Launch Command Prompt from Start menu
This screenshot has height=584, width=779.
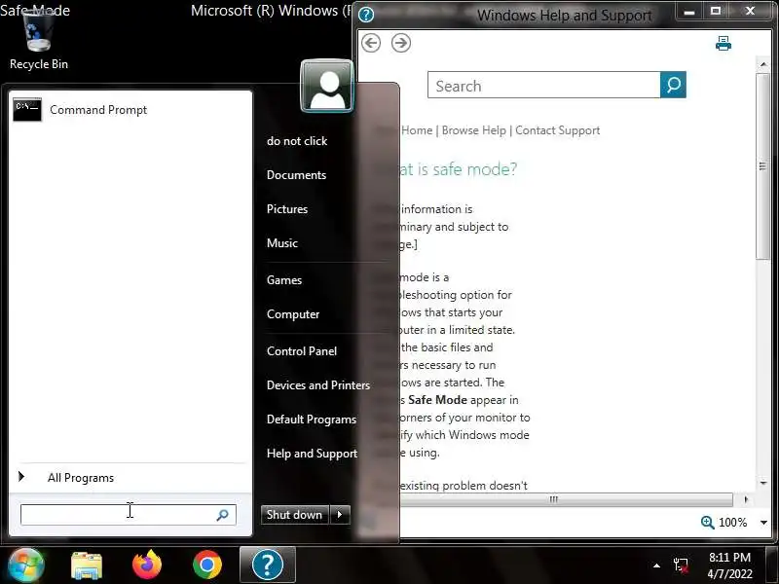130,110
